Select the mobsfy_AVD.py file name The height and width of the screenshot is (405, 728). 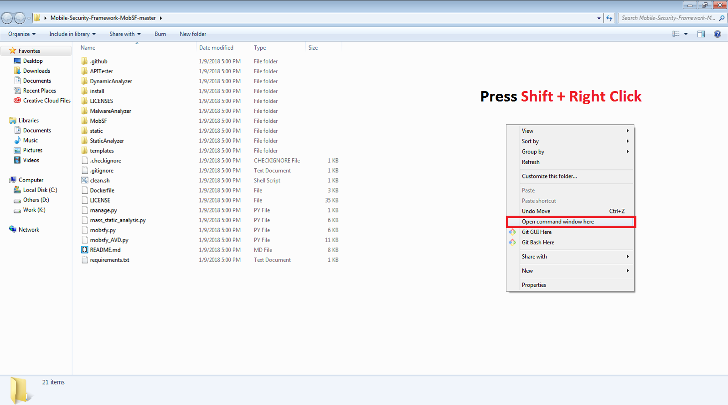[x=109, y=240]
